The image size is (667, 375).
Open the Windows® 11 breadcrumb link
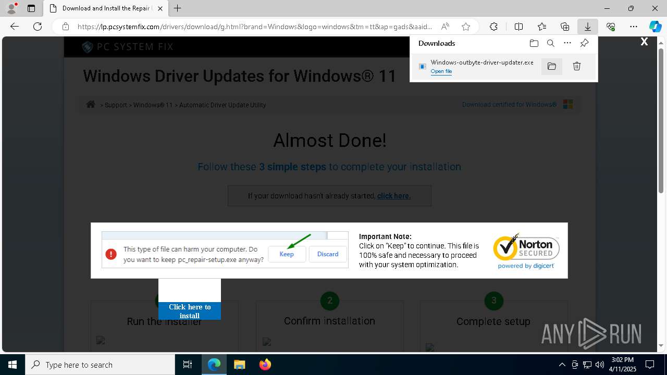(153, 105)
